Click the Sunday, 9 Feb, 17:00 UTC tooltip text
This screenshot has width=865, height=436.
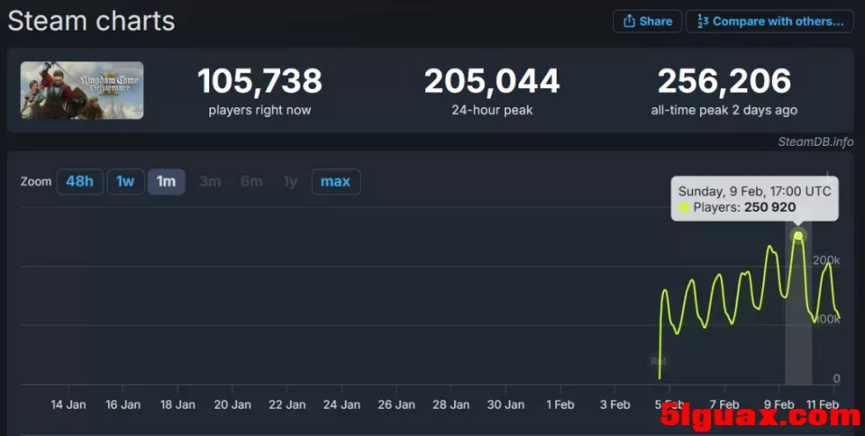point(754,191)
